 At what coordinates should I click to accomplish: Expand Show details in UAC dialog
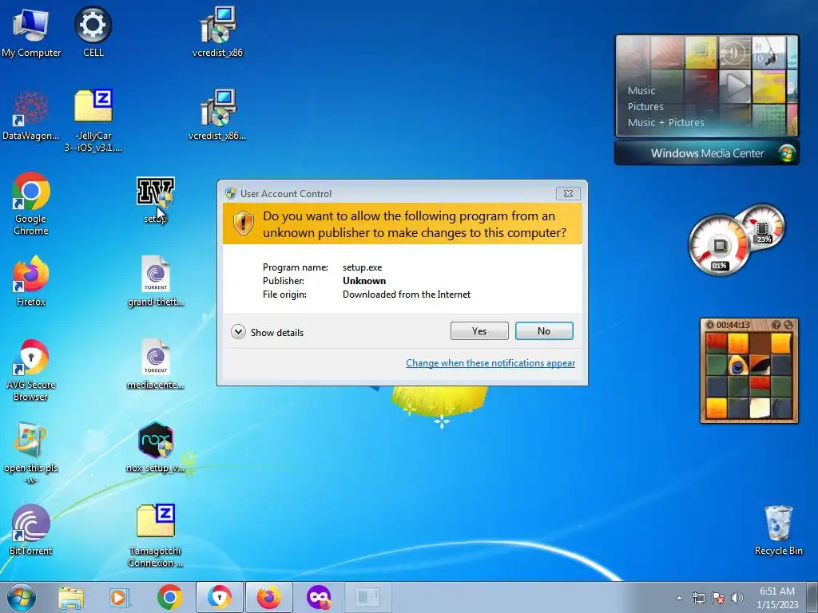[267, 332]
